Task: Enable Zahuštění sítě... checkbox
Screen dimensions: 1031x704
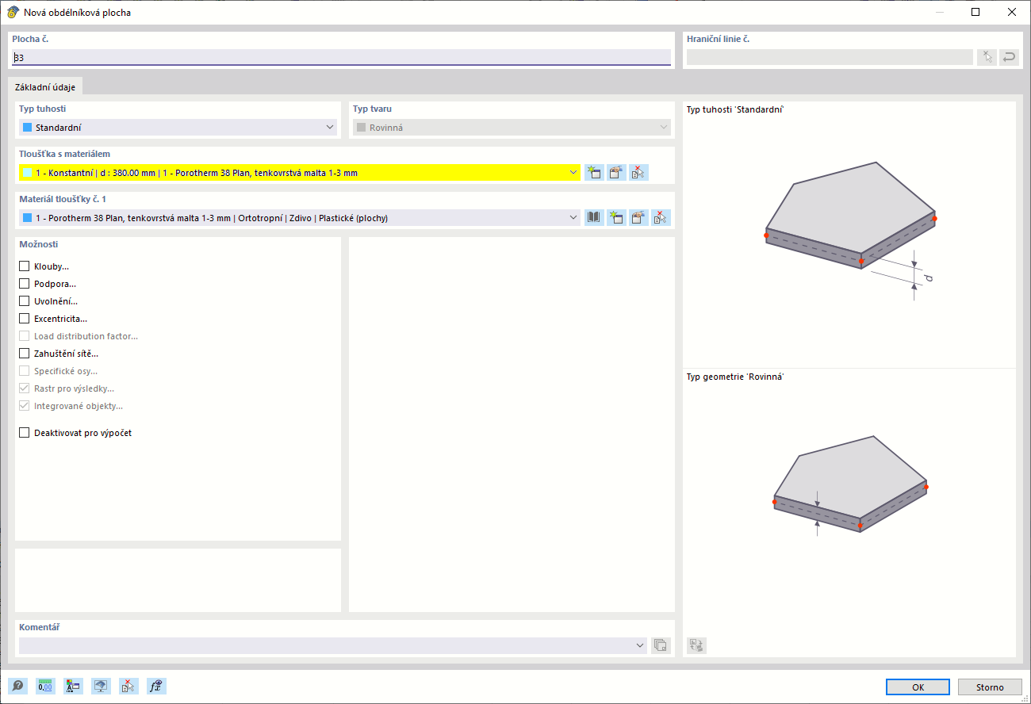Action: pyautogui.click(x=25, y=354)
